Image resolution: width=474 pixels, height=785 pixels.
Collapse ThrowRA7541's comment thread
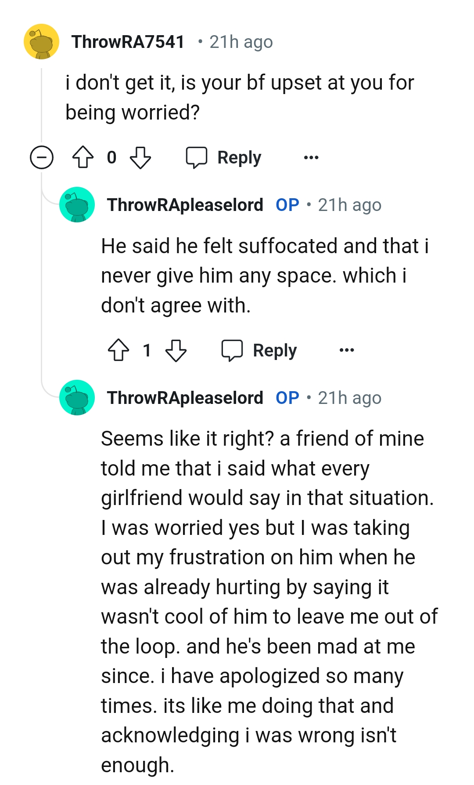[42, 157]
